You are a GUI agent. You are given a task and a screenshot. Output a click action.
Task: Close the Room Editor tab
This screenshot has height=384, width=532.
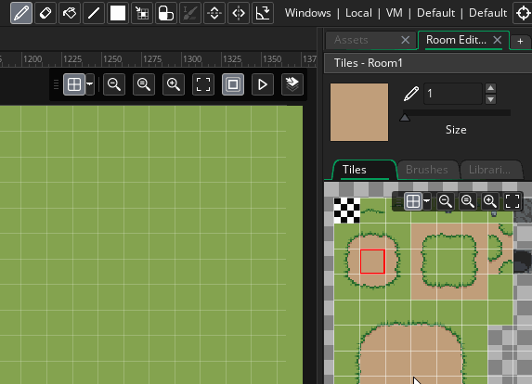[498, 40]
